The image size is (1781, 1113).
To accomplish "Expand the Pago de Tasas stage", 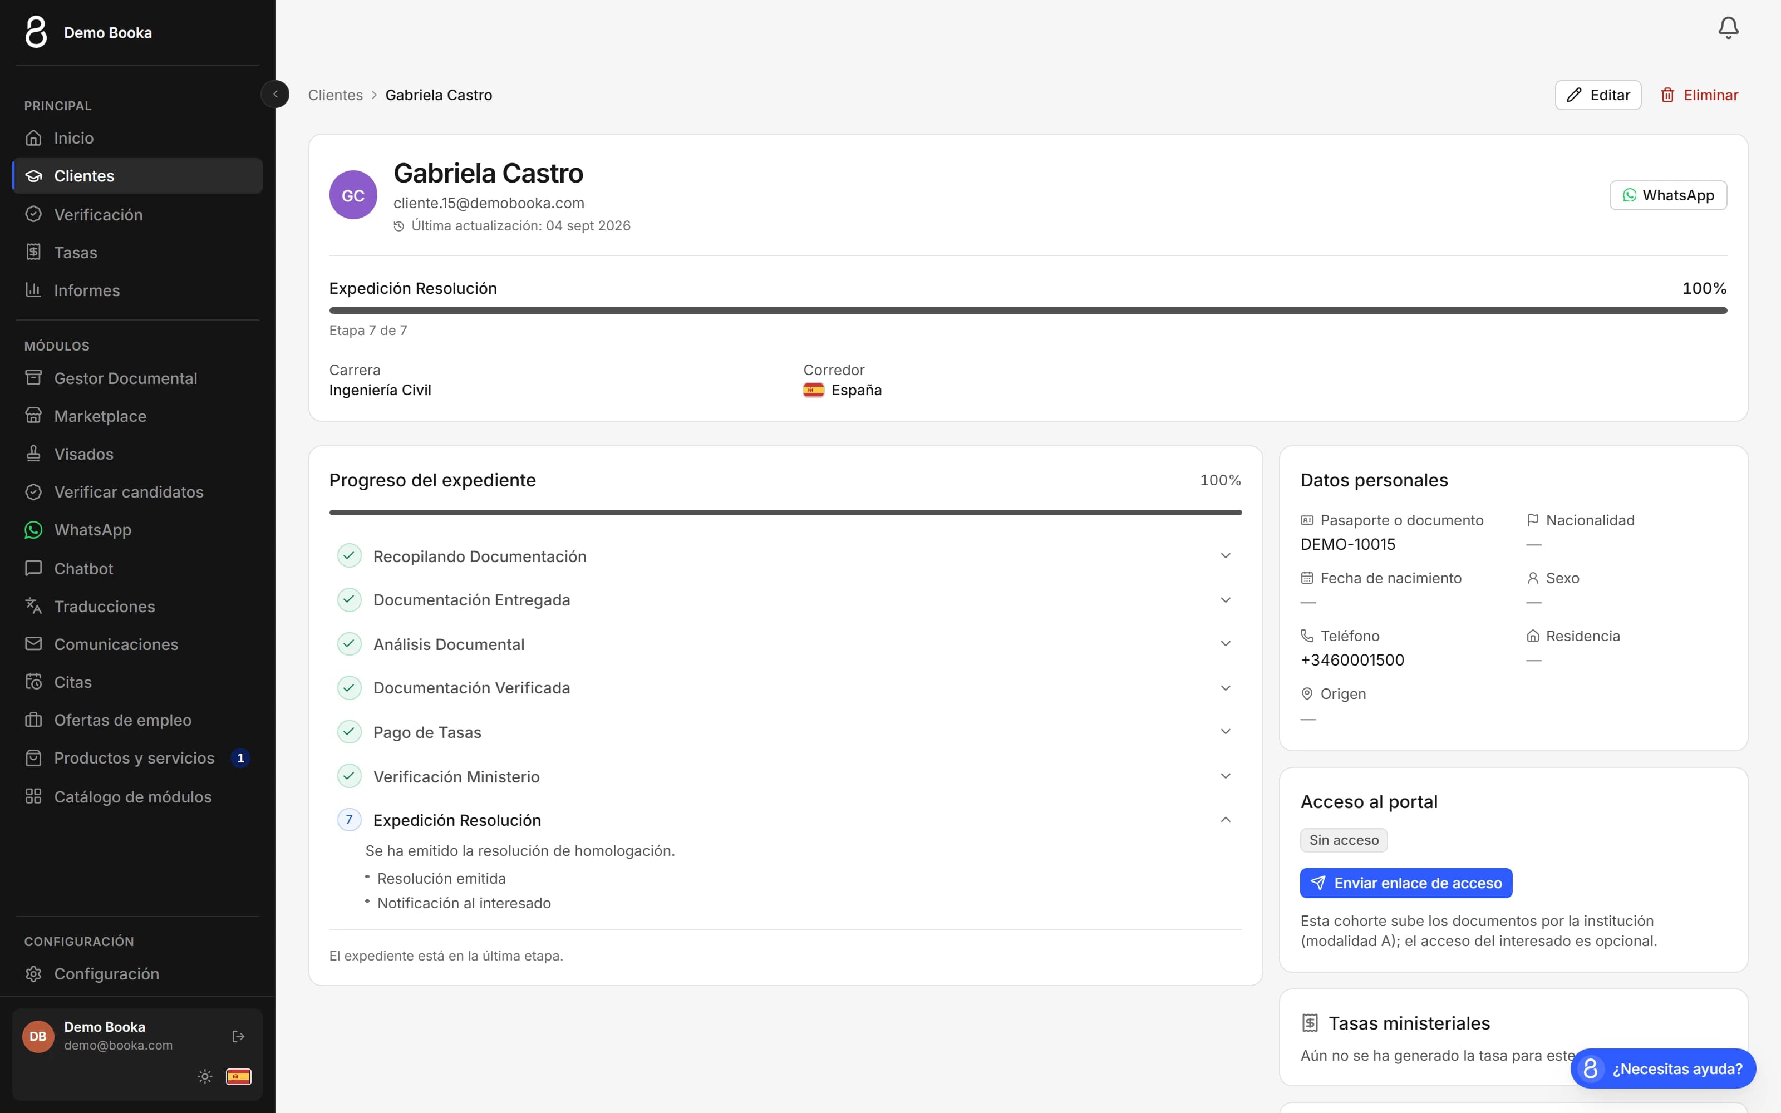I will (785, 732).
